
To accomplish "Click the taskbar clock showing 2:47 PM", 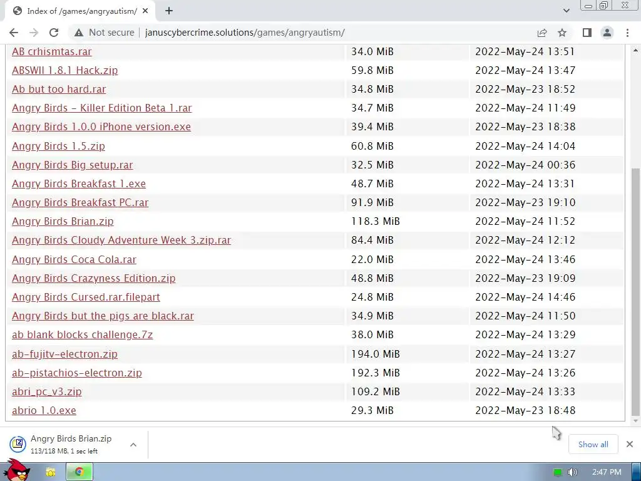I will [x=607, y=472].
